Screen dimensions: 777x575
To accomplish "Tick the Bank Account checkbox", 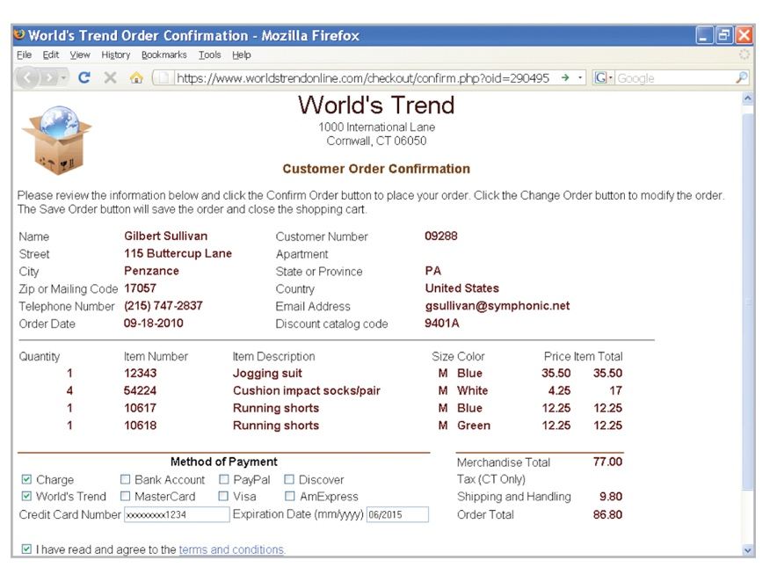I will 125,480.
